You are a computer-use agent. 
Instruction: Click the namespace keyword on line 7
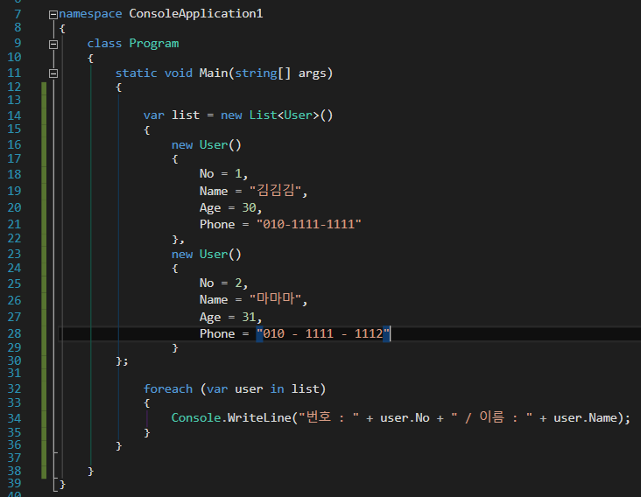click(90, 14)
